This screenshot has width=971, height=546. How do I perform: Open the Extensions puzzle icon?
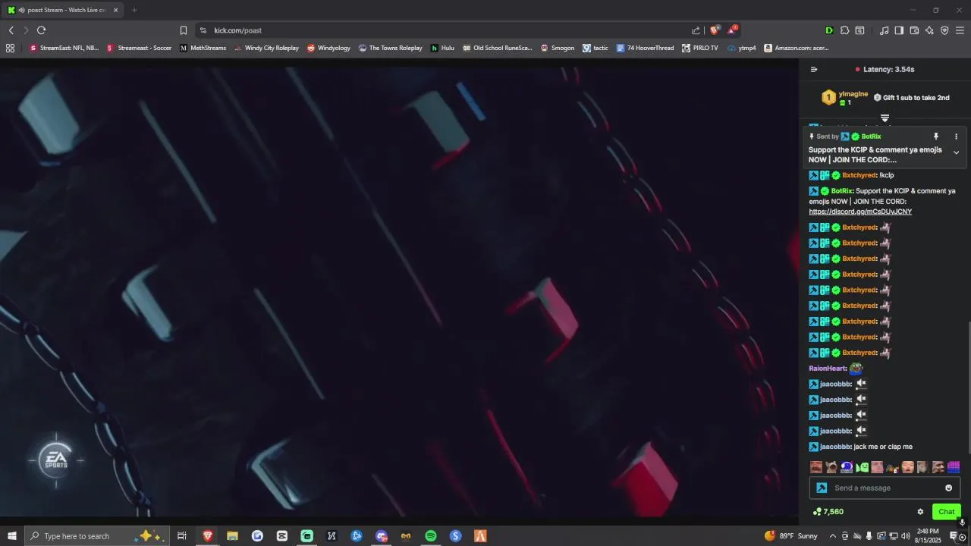tap(844, 30)
